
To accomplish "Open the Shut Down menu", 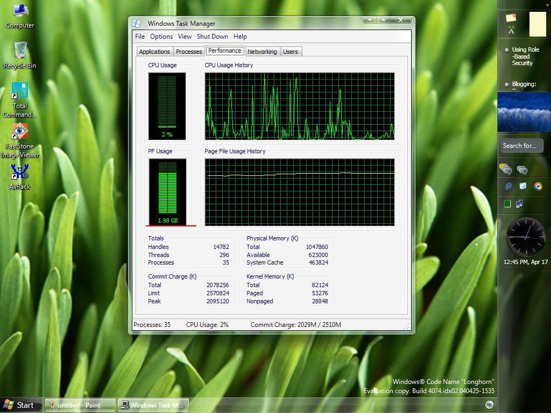I will click(212, 37).
